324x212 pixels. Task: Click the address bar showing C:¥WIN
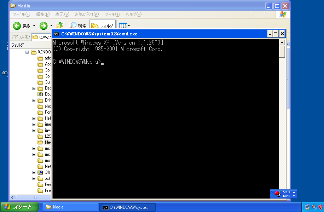(x=41, y=37)
